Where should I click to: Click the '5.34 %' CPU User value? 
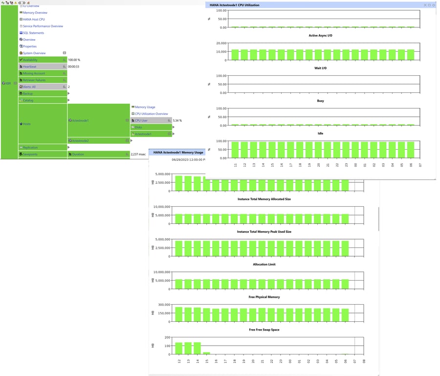(177, 120)
